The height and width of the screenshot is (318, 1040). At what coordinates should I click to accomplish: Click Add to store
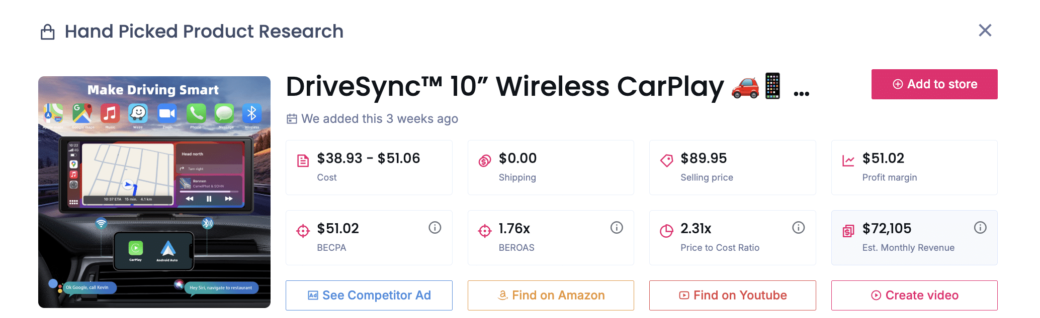(934, 84)
